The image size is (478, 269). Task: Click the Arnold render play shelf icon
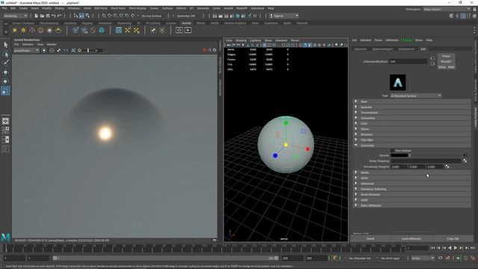(x=187, y=30)
